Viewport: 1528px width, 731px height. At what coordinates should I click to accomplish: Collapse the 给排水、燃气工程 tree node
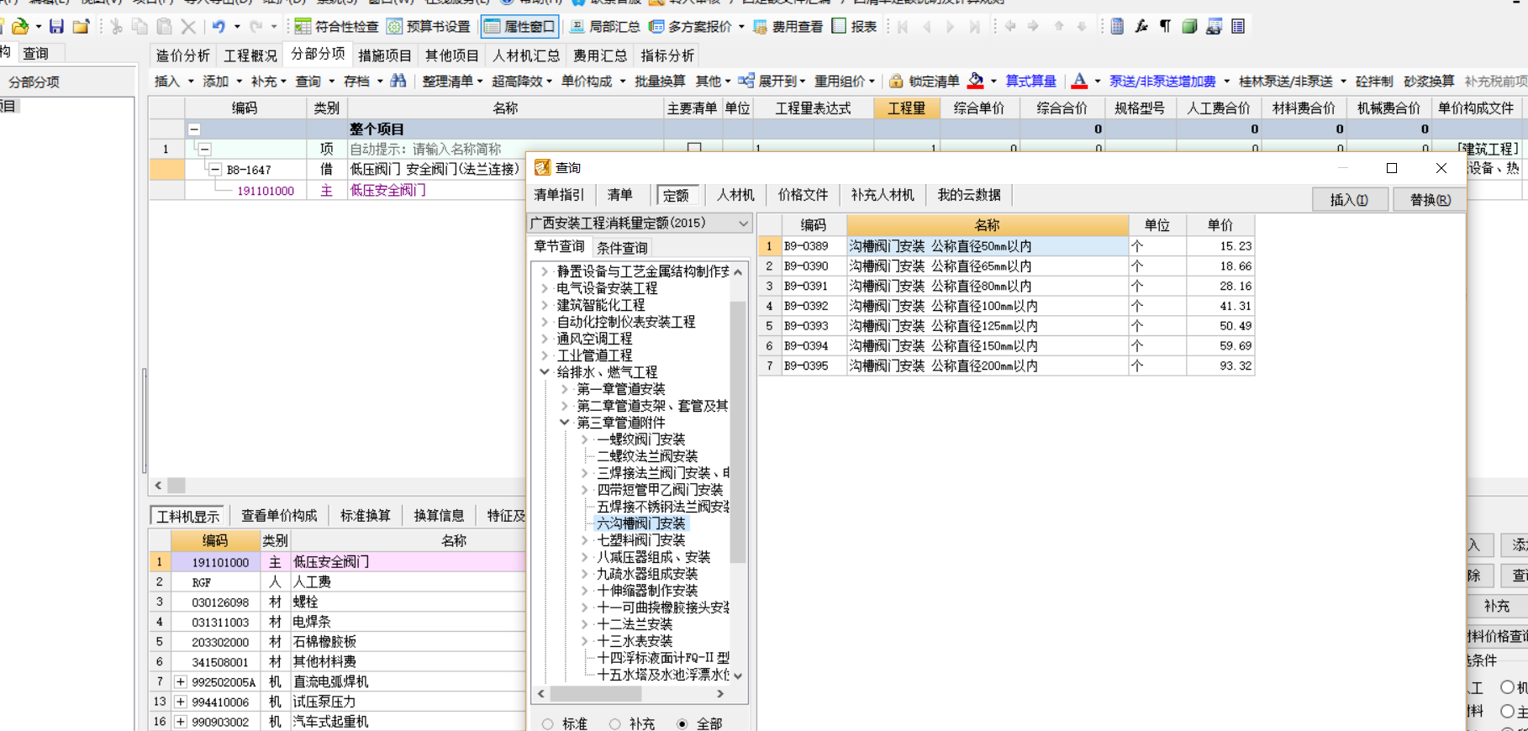pyautogui.click(x=545, y=372)
